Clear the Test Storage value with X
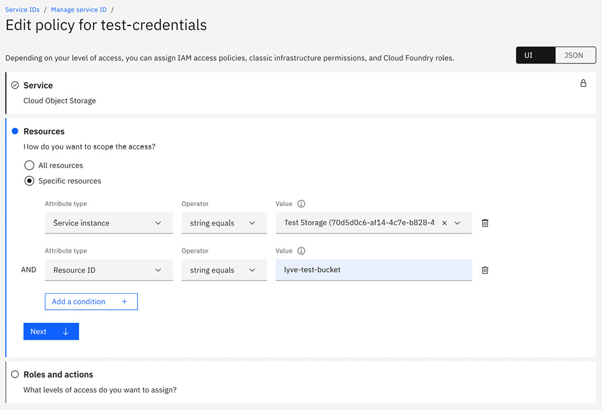This screenshot has height=410, width=602. click(444, 223)
